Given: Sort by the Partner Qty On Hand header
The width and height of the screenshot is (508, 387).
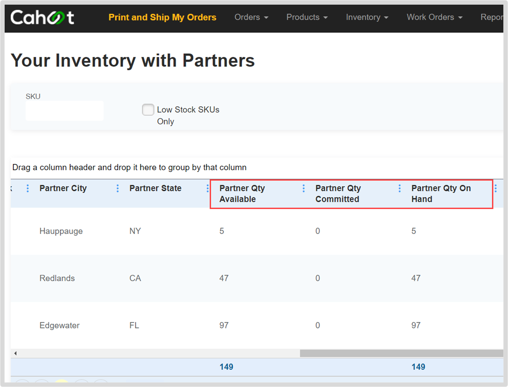Looking at the screenshot, I should point(441,194).
